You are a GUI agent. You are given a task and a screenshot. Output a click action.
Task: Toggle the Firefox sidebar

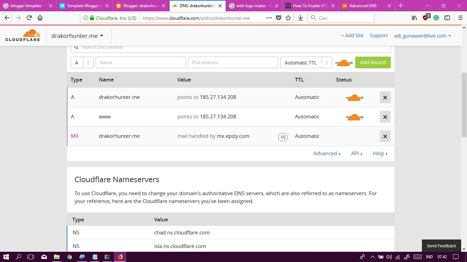click(447, 18)
